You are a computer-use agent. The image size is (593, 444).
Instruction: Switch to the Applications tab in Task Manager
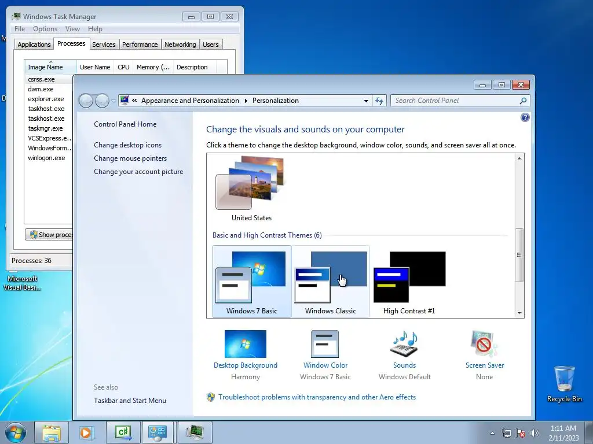[x=34, y=44]
